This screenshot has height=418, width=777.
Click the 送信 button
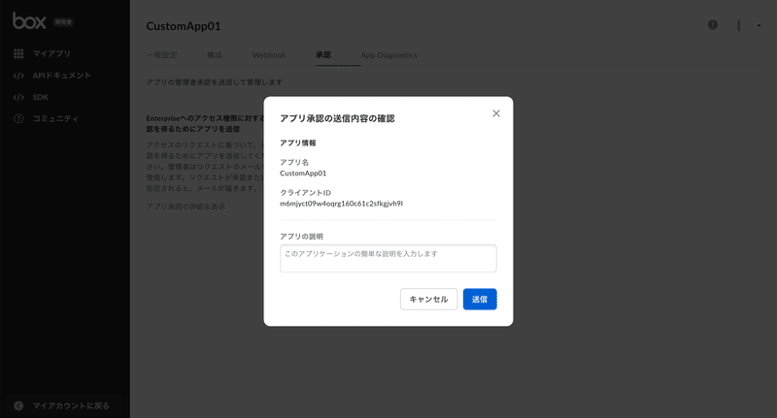[x=480, y=300]
